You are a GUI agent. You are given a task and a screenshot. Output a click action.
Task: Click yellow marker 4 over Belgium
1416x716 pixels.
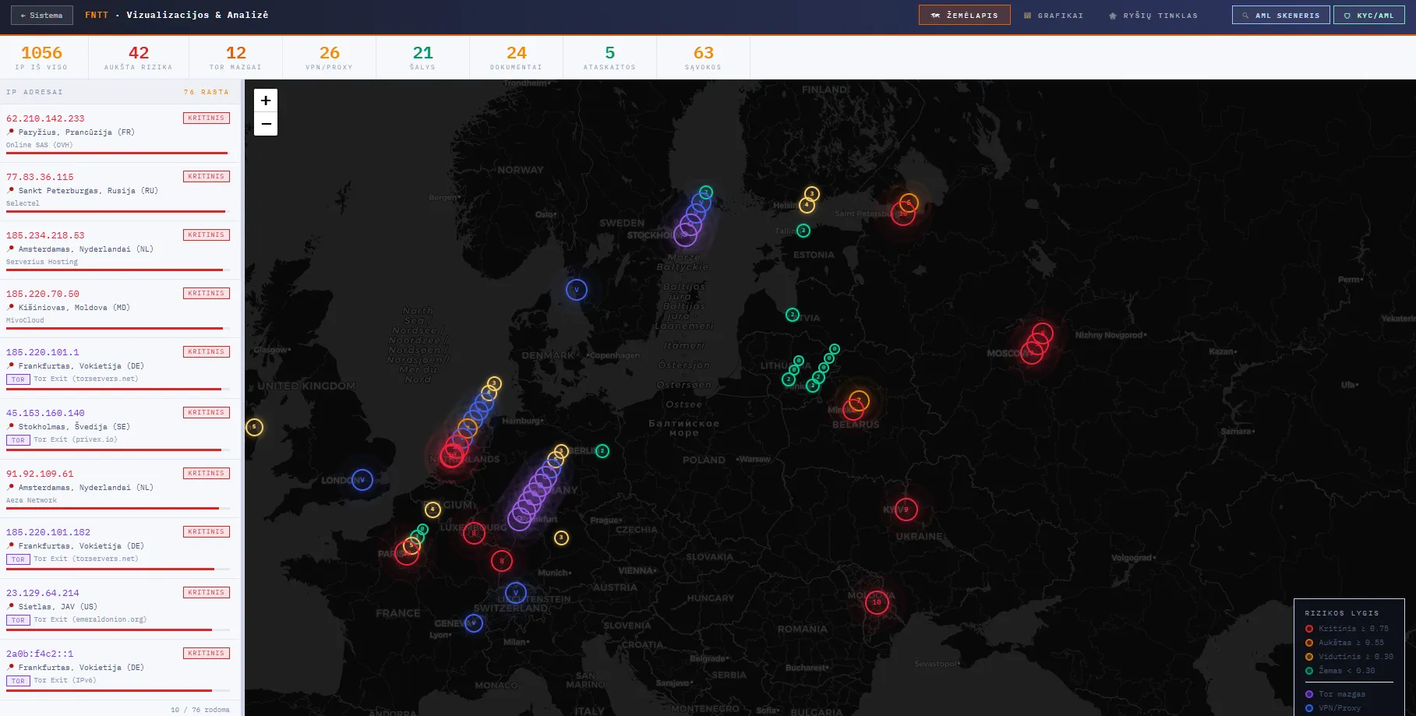pos(433,510)
